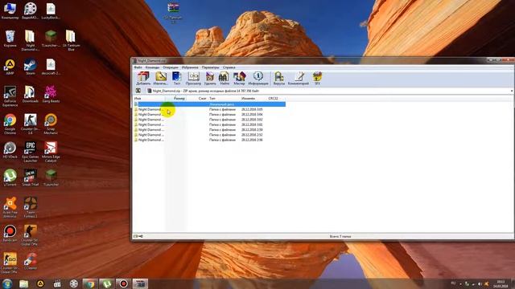
Task: Select the Gang Beasts shortcut
Action: [51, 95]
